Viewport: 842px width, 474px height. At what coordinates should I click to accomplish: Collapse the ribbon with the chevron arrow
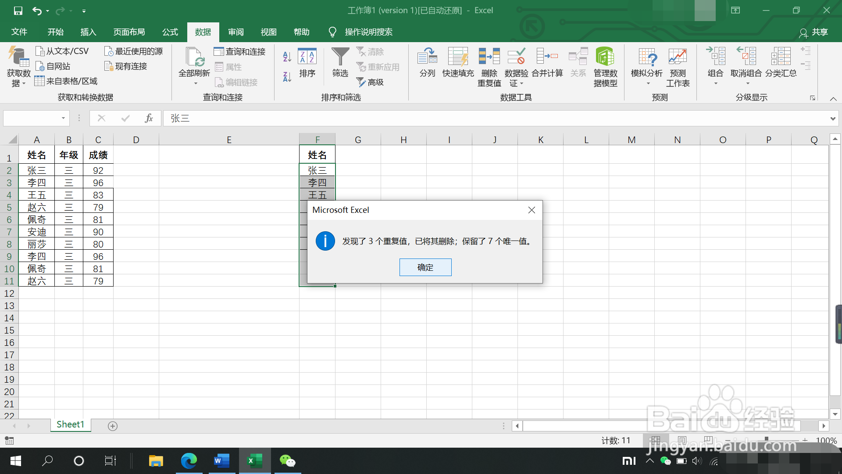[833, 99]
